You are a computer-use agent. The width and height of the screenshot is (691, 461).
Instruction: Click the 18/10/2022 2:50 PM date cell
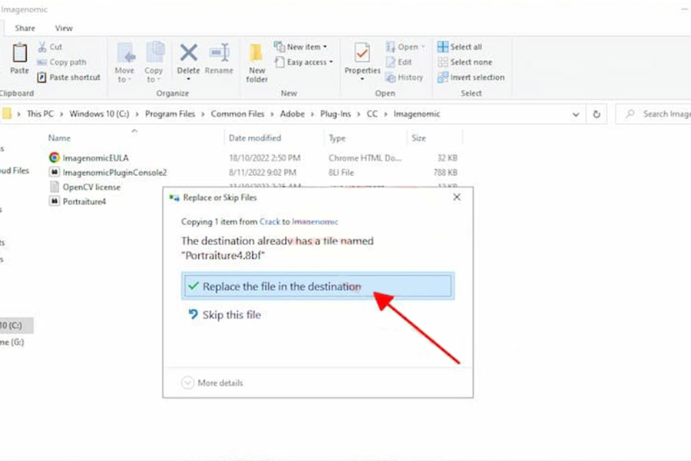click(264, 158)
